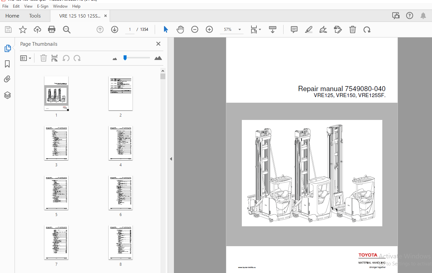
Task: Rotate pages counterclockwise in thumbnails panel
Action: [x=66, y=58]
